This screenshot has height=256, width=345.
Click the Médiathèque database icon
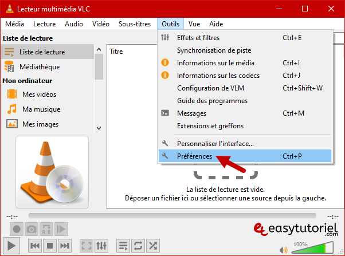click(x=9, y=66)
